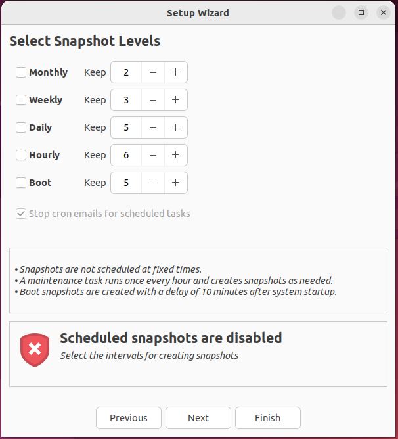Increment the Hourly keep count

point(175,155)
